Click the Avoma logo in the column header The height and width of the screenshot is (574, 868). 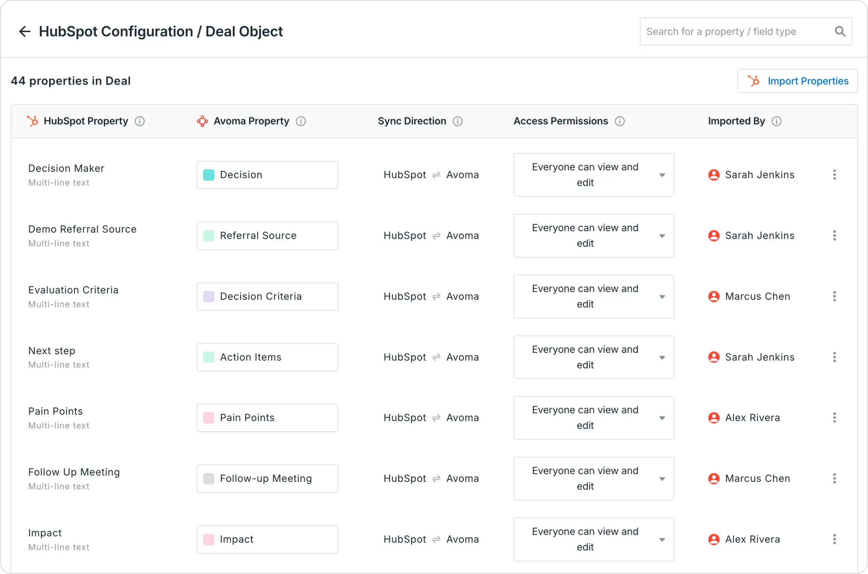[x=202, y=121]
